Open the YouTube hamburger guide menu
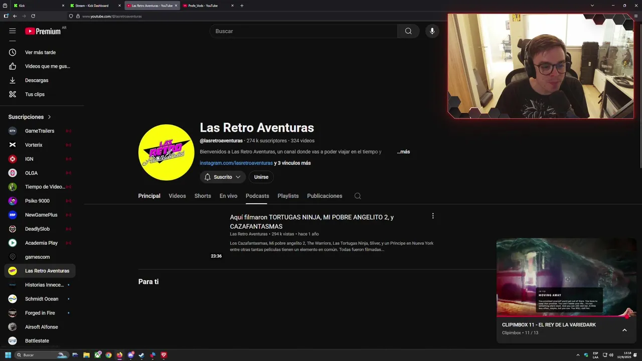Image resolution: width=642 pixels, height=361 pixels. coord(13,31)
